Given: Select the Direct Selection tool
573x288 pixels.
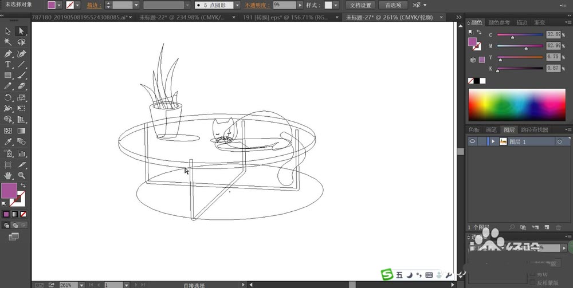Looking at the screenshot, I should [x=21, y=31].
